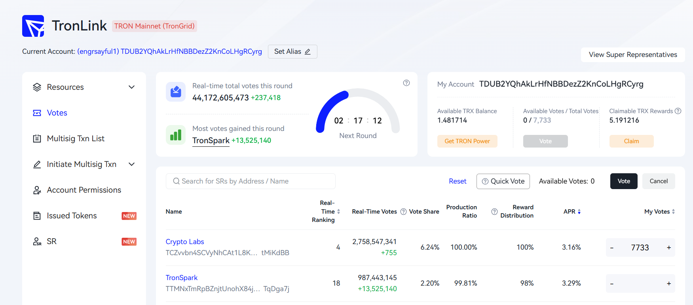Sort by Real-Time Ranking arrows
Screen dimensions: 693x305
tap(338, 212)
